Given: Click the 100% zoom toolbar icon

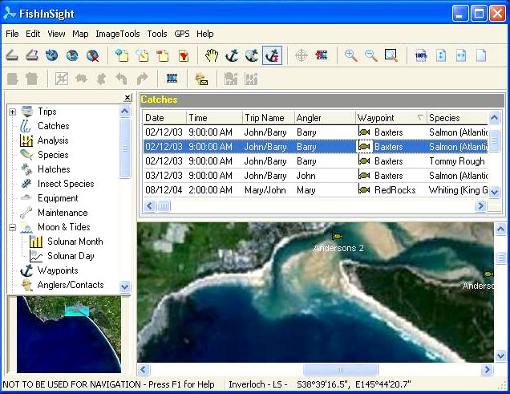Looking at the screenshot, I should (x=421, y=55).
